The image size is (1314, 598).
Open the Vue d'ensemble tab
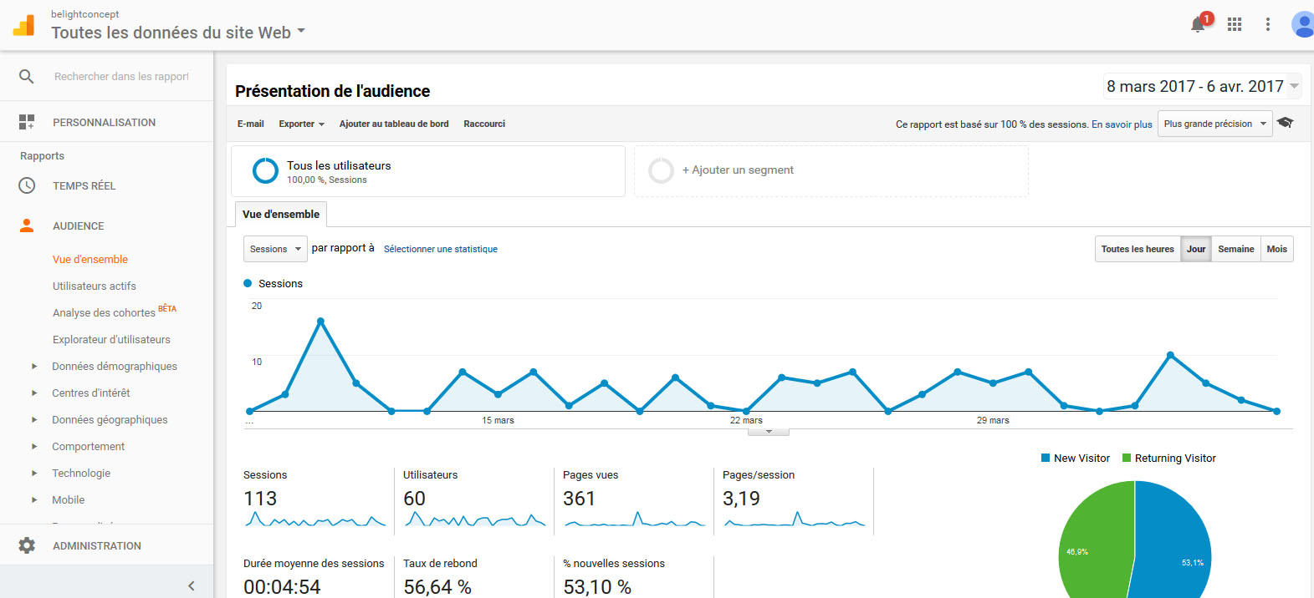coord(281,215)
